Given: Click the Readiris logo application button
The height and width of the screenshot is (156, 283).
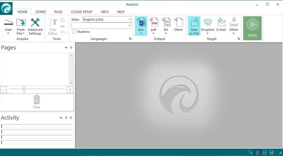Looking at the screenshot, I should pyautogui.click(x=6, y=8).
